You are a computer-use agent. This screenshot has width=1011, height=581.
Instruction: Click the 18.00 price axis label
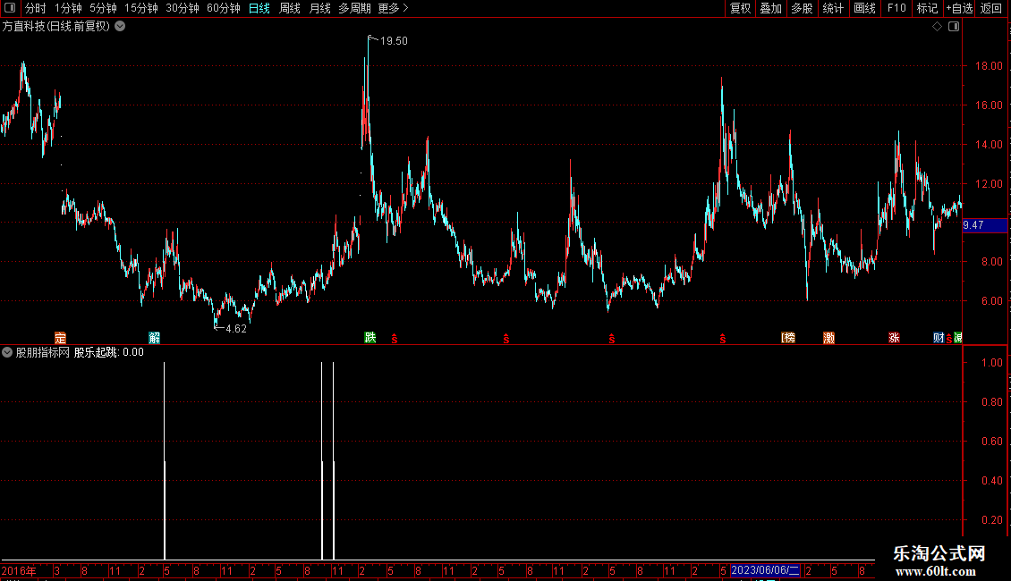989,66
